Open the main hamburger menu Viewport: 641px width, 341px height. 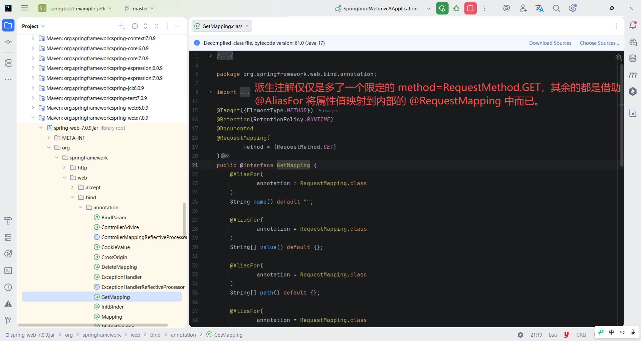(24, 8)
